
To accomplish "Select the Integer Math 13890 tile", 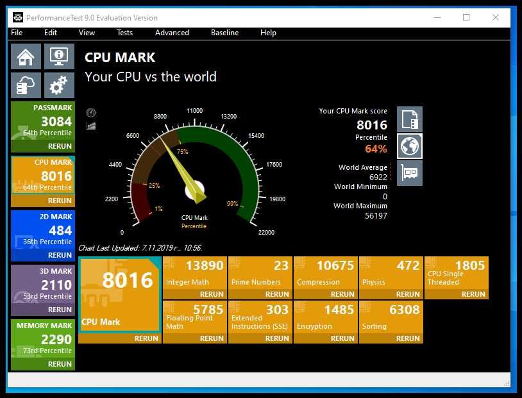I will (x=195, y=273).
